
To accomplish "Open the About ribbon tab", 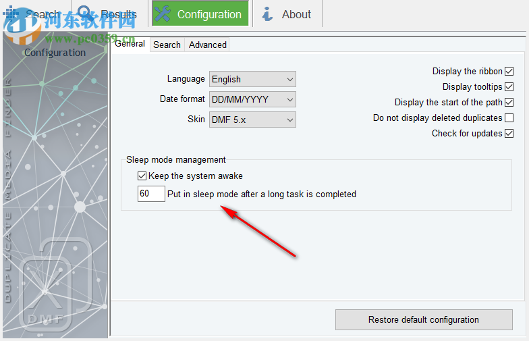I will point(287,14).
